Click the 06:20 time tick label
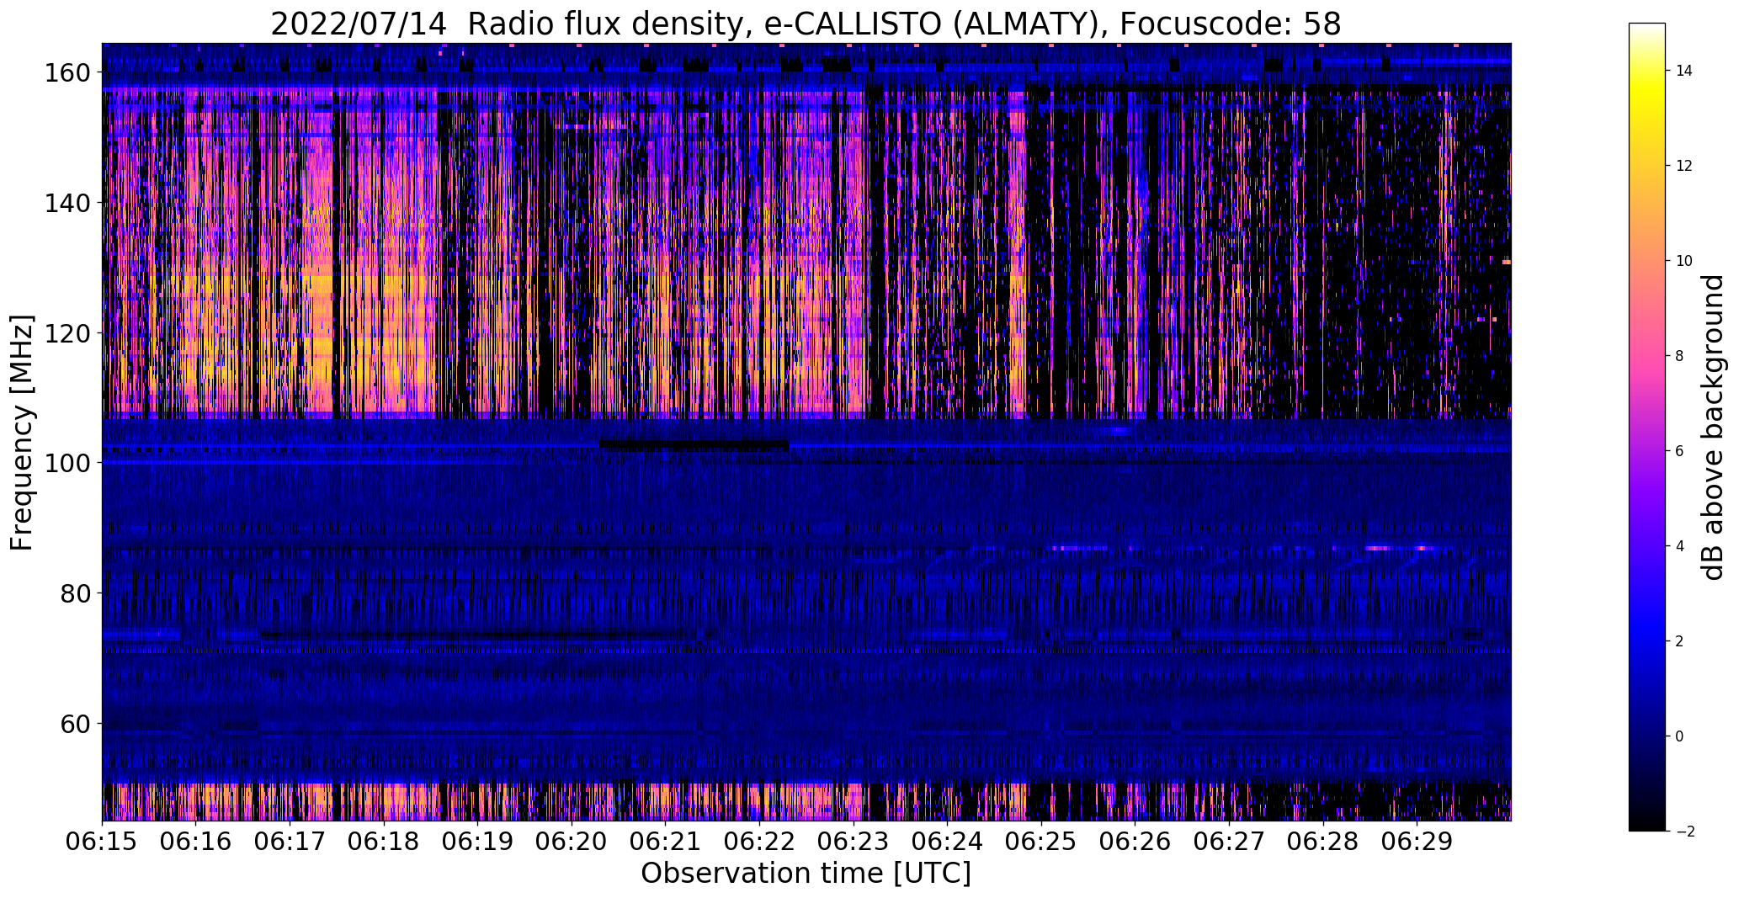The height and width of the screenshot is (898, 1739). (572, 842)
